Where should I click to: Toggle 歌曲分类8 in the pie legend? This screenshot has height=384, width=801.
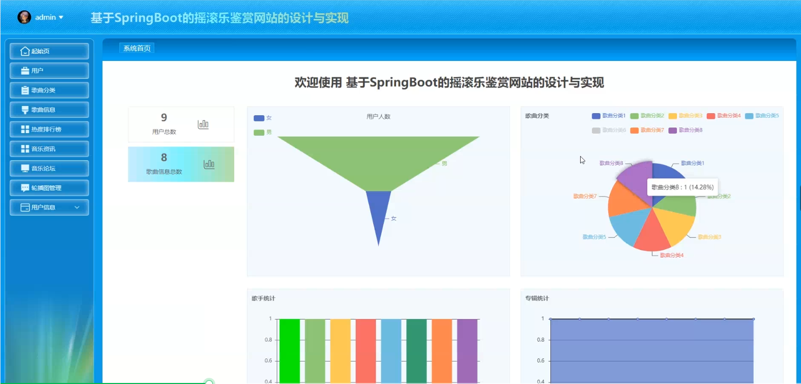[x=685, y=130]
